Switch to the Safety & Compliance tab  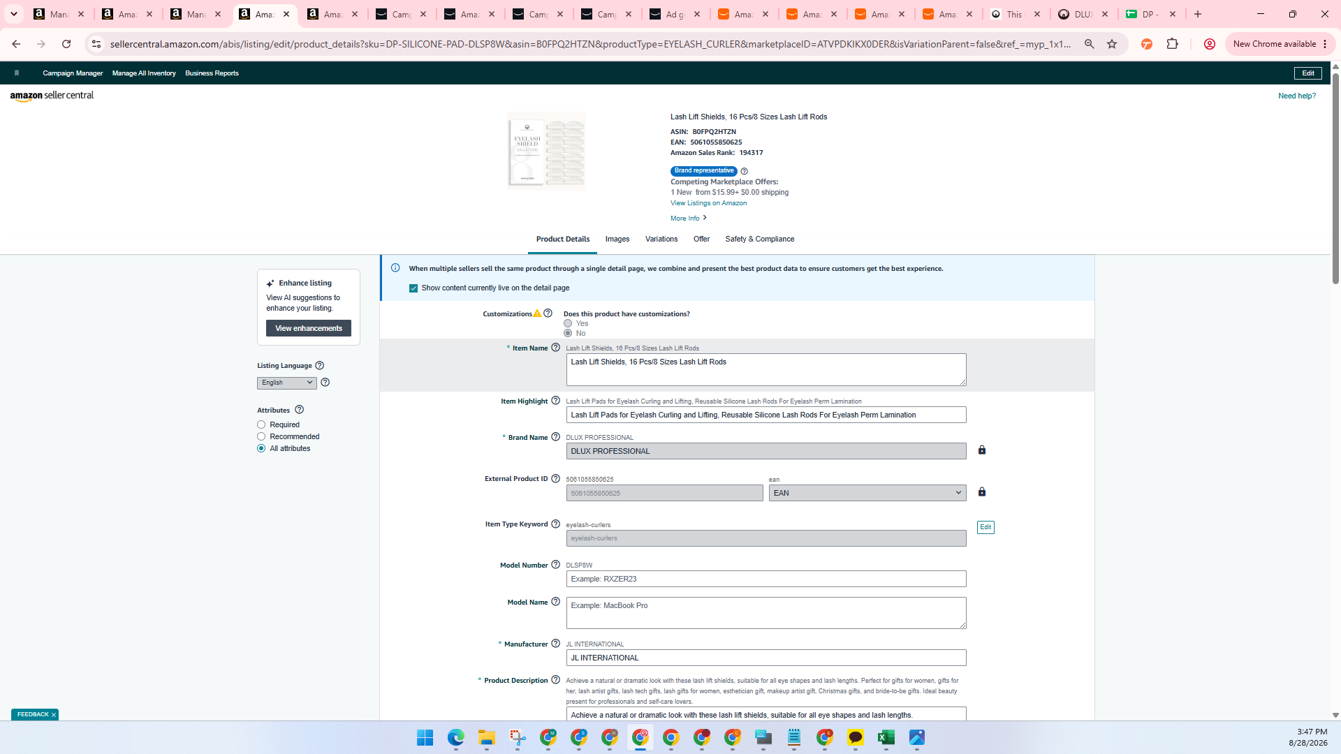(x=760, y=239)
